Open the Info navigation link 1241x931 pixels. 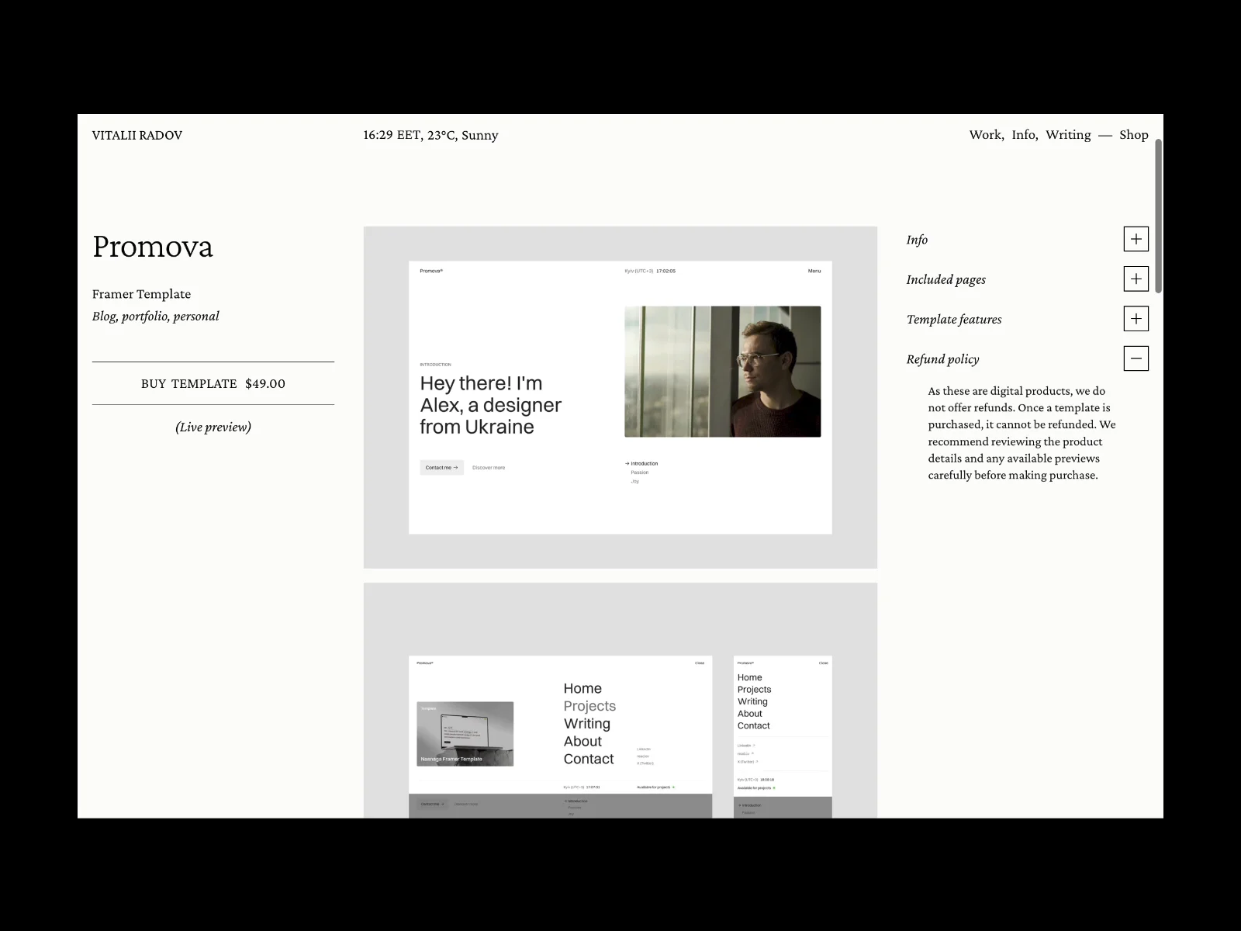coord(1024,135)
